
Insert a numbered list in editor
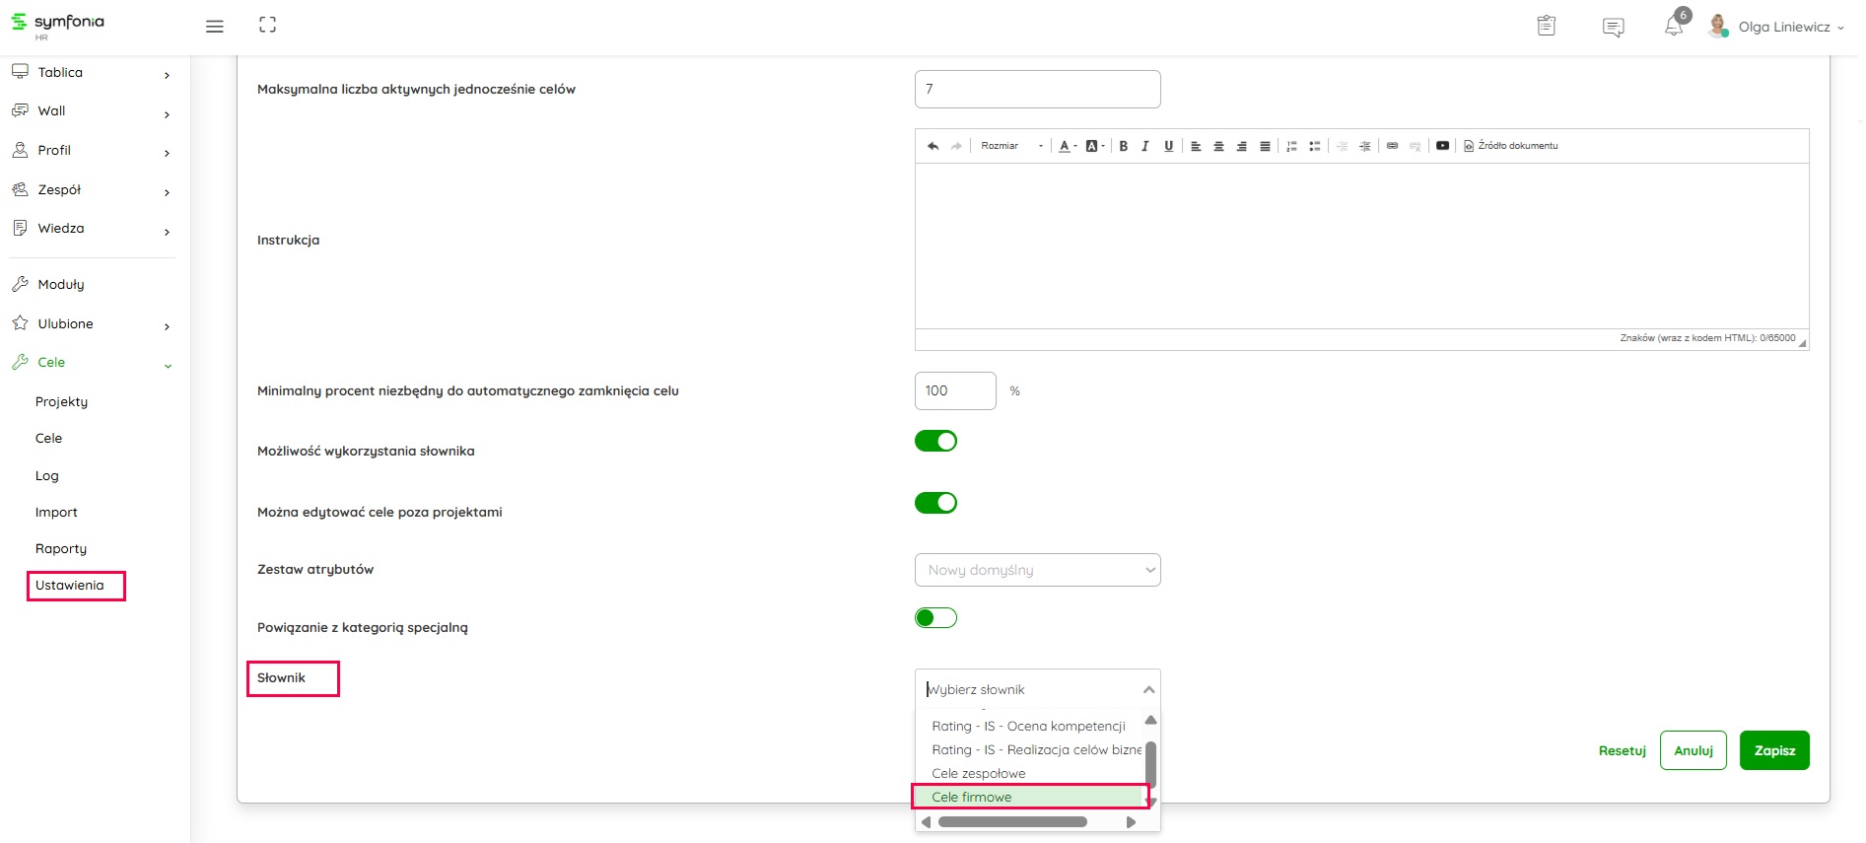(1291, 146)
